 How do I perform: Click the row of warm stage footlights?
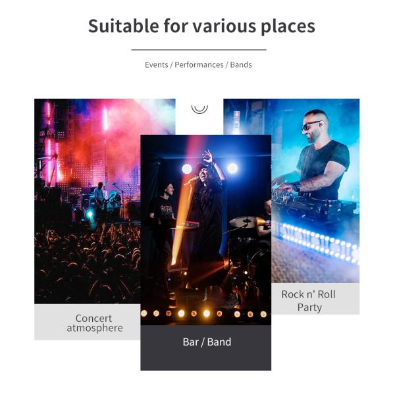coord(203,313)
